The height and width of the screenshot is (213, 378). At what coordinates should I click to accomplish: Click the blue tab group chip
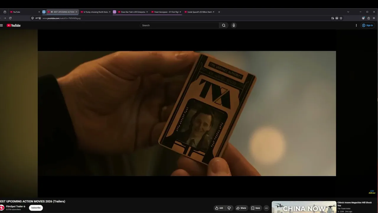tap(44, 12)
